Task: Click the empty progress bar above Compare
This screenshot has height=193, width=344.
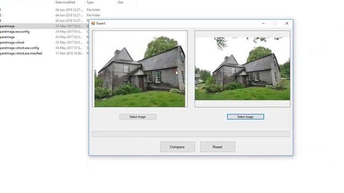Action: click(x=191, y=134)
